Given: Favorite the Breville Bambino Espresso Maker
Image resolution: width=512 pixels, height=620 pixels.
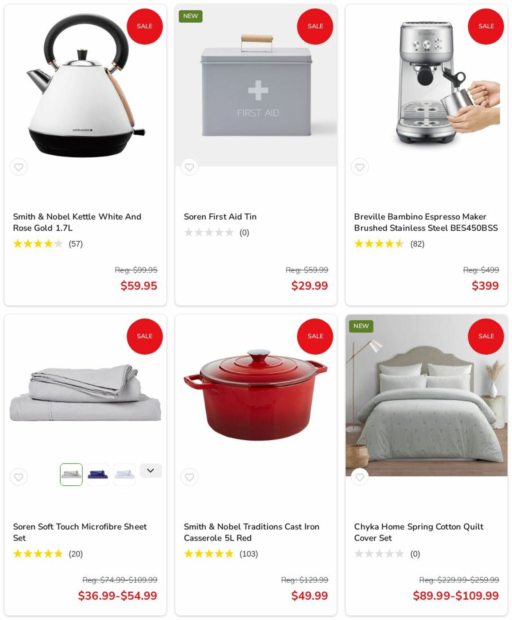Looking at the screenshot, I should pos(360,167).
